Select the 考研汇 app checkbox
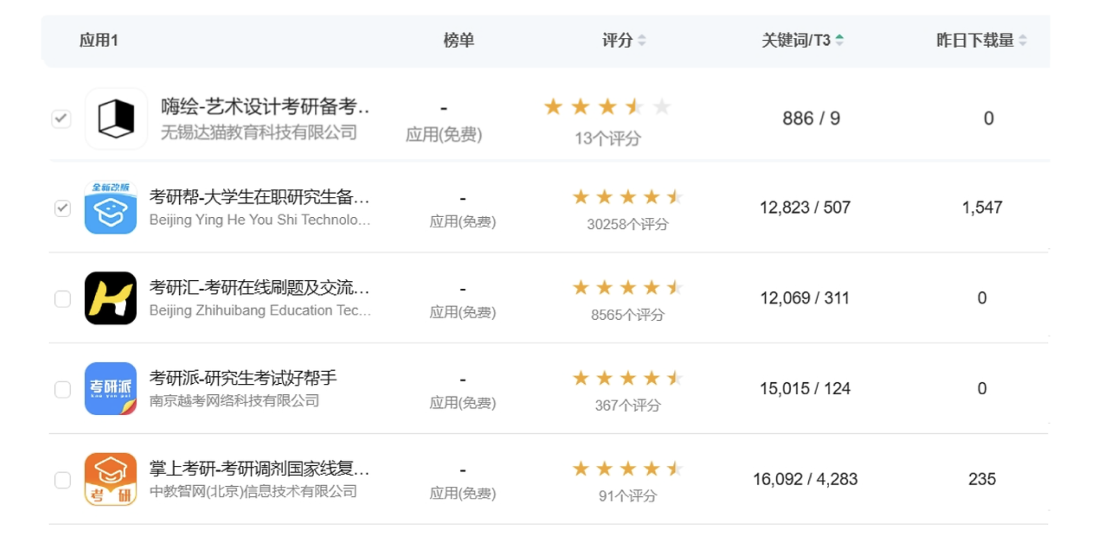Screen dimensions: 1102x537 coord(62,299)
